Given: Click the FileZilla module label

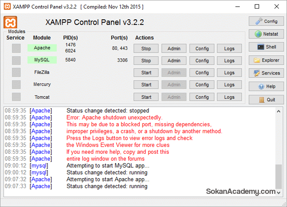Looking at the screenshot, I should pos(42,72).
